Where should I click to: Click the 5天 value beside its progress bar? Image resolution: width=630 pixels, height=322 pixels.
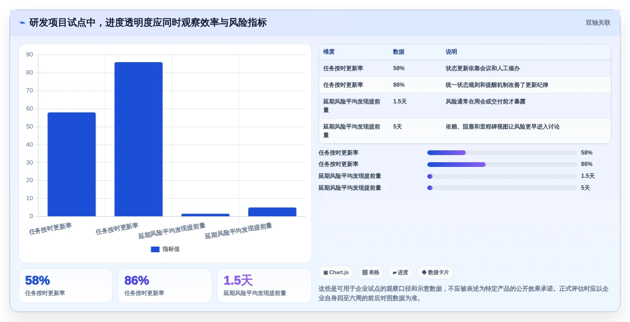[x=585, y=188]
